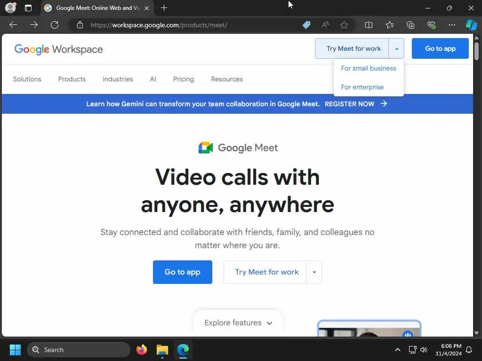Show hidden system tray icons
The height and width of the screenshot is (361, 482).
coord(397,350)
